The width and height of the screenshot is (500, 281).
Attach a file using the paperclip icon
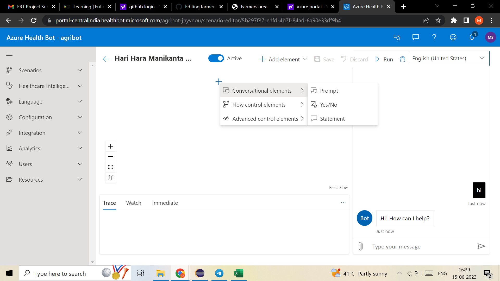pyautogui.click(x=360, y=246)
